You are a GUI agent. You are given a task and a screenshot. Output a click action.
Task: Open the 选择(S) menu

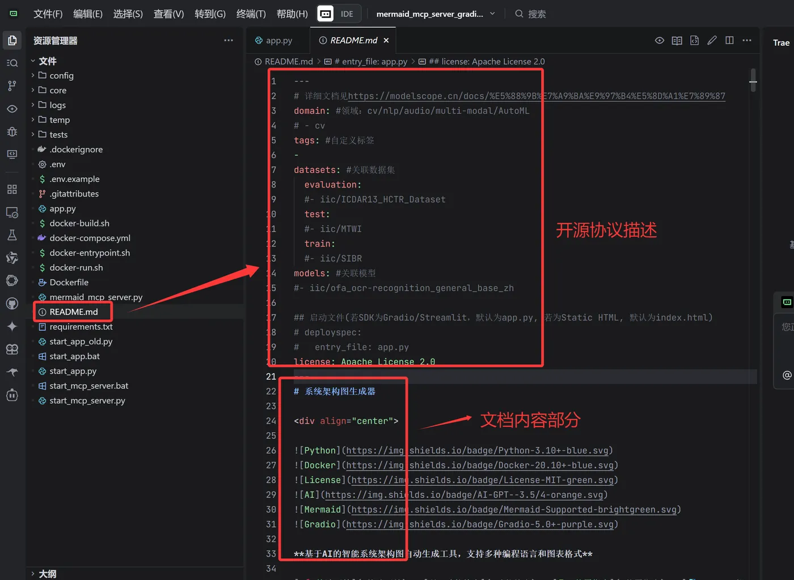pyautogui.click(x=128, y=14)
